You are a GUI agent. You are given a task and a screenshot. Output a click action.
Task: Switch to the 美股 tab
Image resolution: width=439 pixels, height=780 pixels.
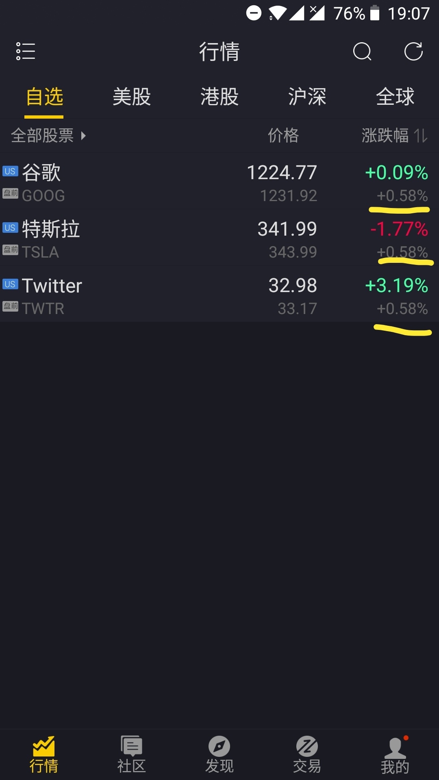click(x=132, y=97)
